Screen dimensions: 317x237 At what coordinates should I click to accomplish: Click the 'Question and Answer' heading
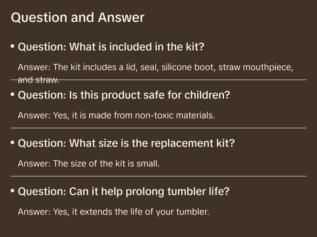(x=77, y=18)
